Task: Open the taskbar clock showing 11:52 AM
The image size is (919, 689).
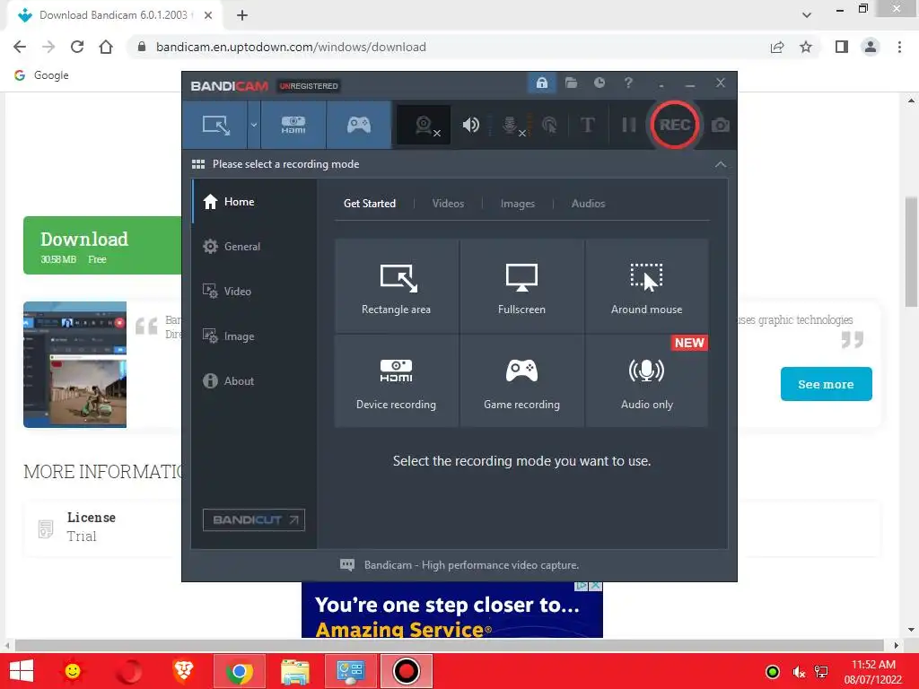Action: click(872, 672)
